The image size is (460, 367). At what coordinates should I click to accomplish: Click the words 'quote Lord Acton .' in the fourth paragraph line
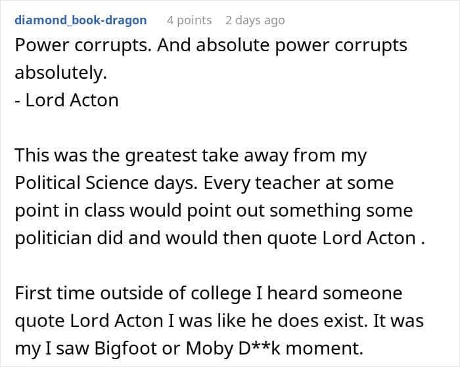click(346, 238)
